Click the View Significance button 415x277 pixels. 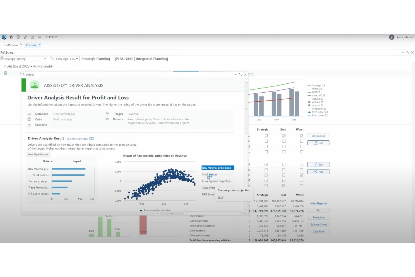tap(38, 154)
